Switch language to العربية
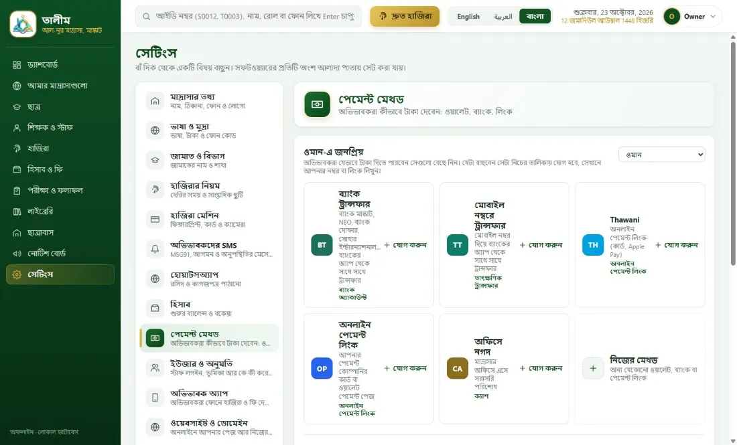The width and height of the screenshot is (737, 445). coord(503,17)
